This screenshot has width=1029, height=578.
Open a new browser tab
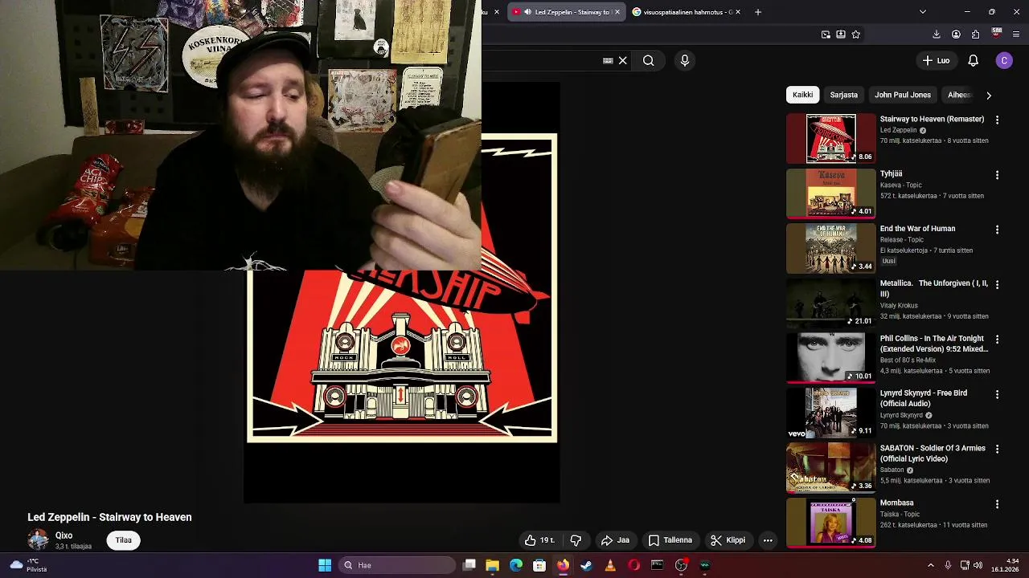coord(757,12)
